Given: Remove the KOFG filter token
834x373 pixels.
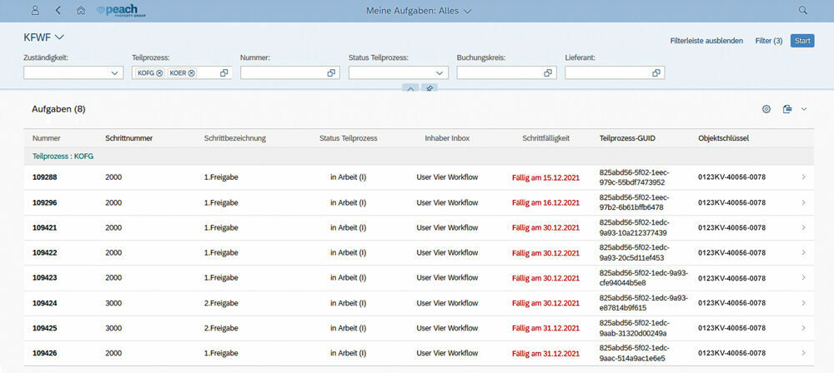Looking at the screenshot, I should pyautogui.click(x=158, y=73).
